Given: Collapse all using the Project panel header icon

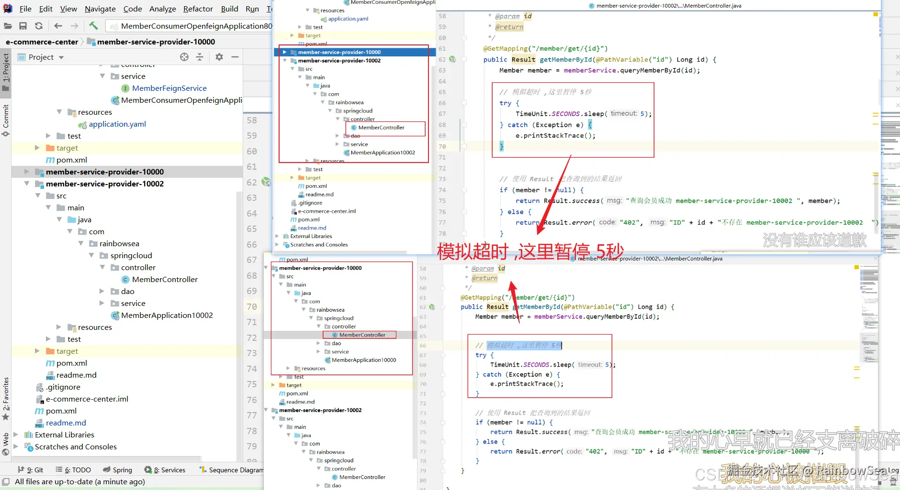Looking at the screenshot, I should (200, 57).
